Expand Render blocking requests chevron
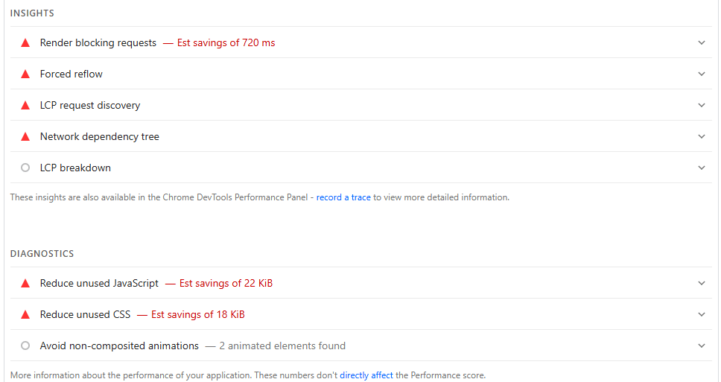 [x=701, y=43]
